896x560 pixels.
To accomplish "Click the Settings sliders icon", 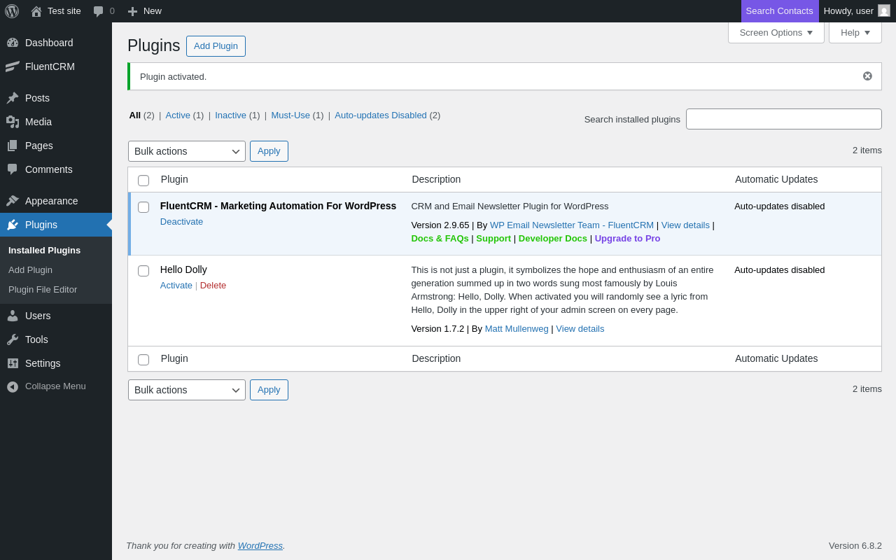I will pos(13,363).
